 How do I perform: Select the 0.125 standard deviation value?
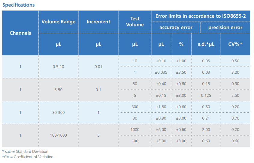click(x=206, y=95)
